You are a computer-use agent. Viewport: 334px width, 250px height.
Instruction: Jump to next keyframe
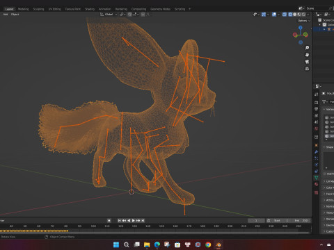pos(138,221)
